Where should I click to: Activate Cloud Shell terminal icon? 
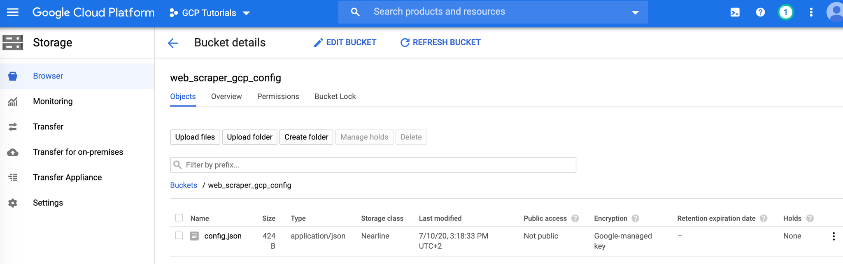(x=735, y=12)
